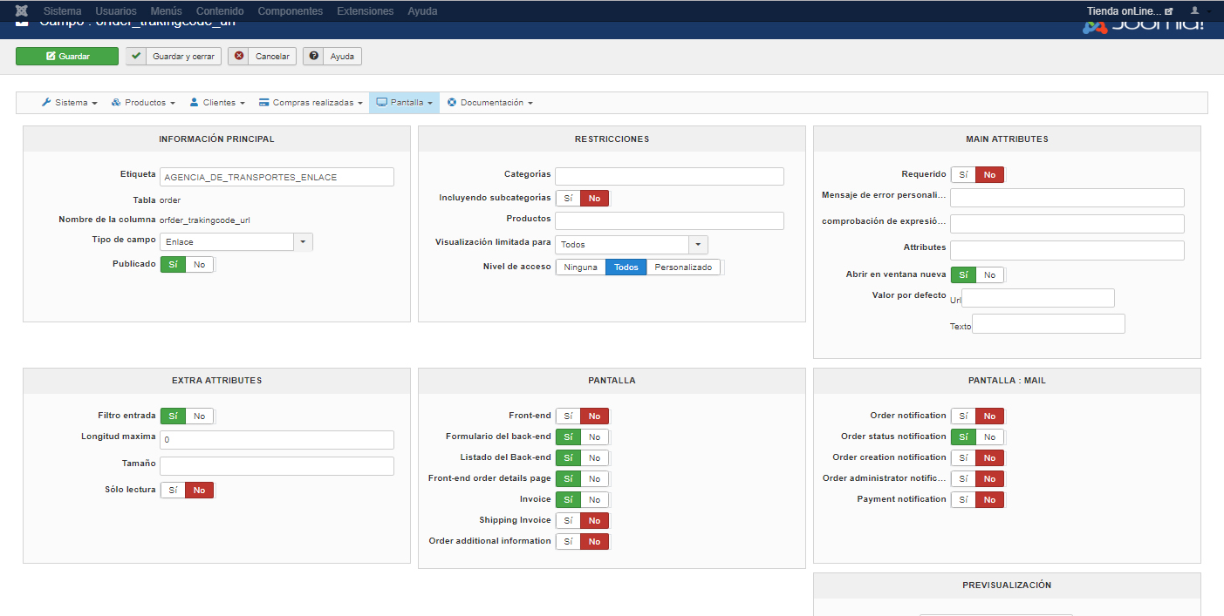Click Guardar y cerrar button
Image resolution: width=1224 pixels, height=616 pixels.
[x=174, y=56]
